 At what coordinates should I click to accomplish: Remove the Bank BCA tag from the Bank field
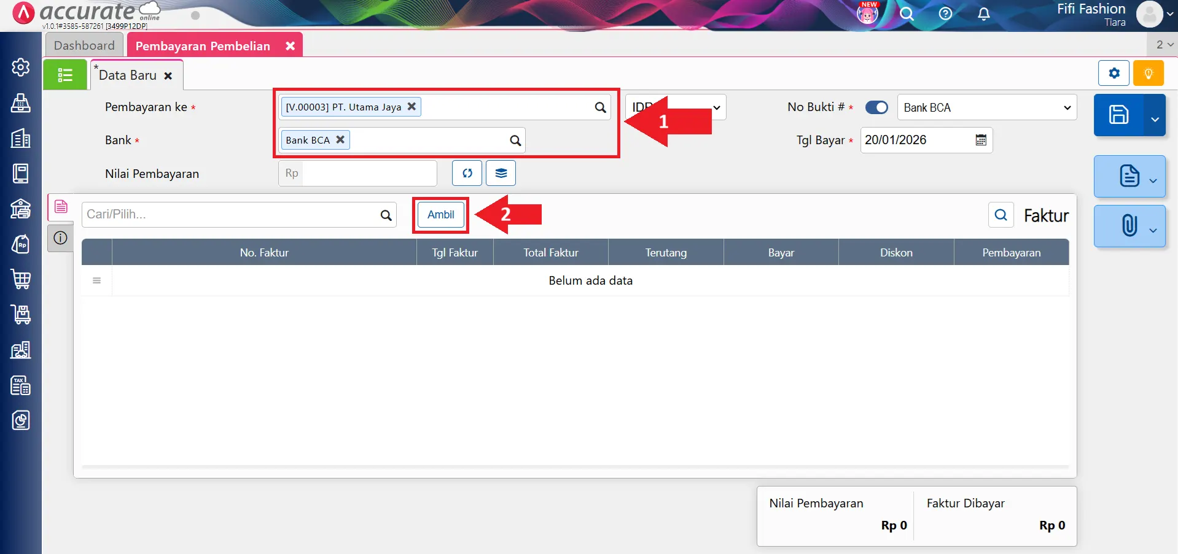click(x=340, y=140)
